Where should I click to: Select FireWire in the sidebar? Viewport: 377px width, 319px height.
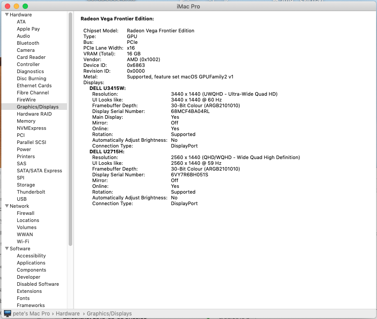(26, 100)
